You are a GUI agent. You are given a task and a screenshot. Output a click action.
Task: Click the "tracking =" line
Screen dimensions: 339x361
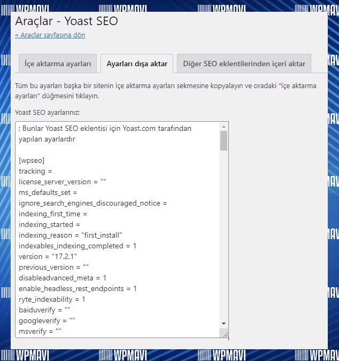[35, 171]
